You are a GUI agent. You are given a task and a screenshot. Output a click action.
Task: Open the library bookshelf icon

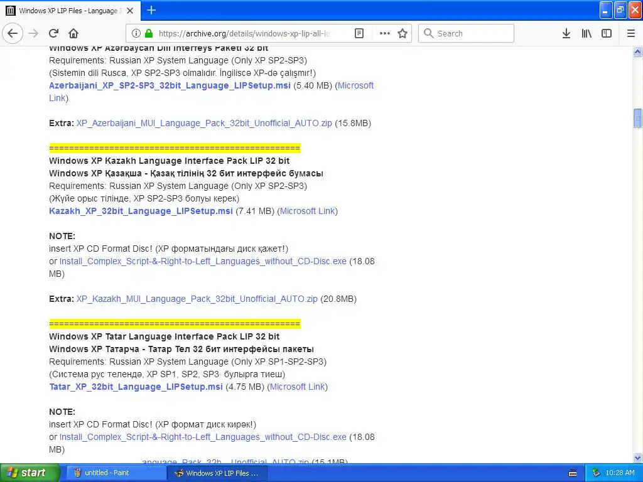click(586, 33)
